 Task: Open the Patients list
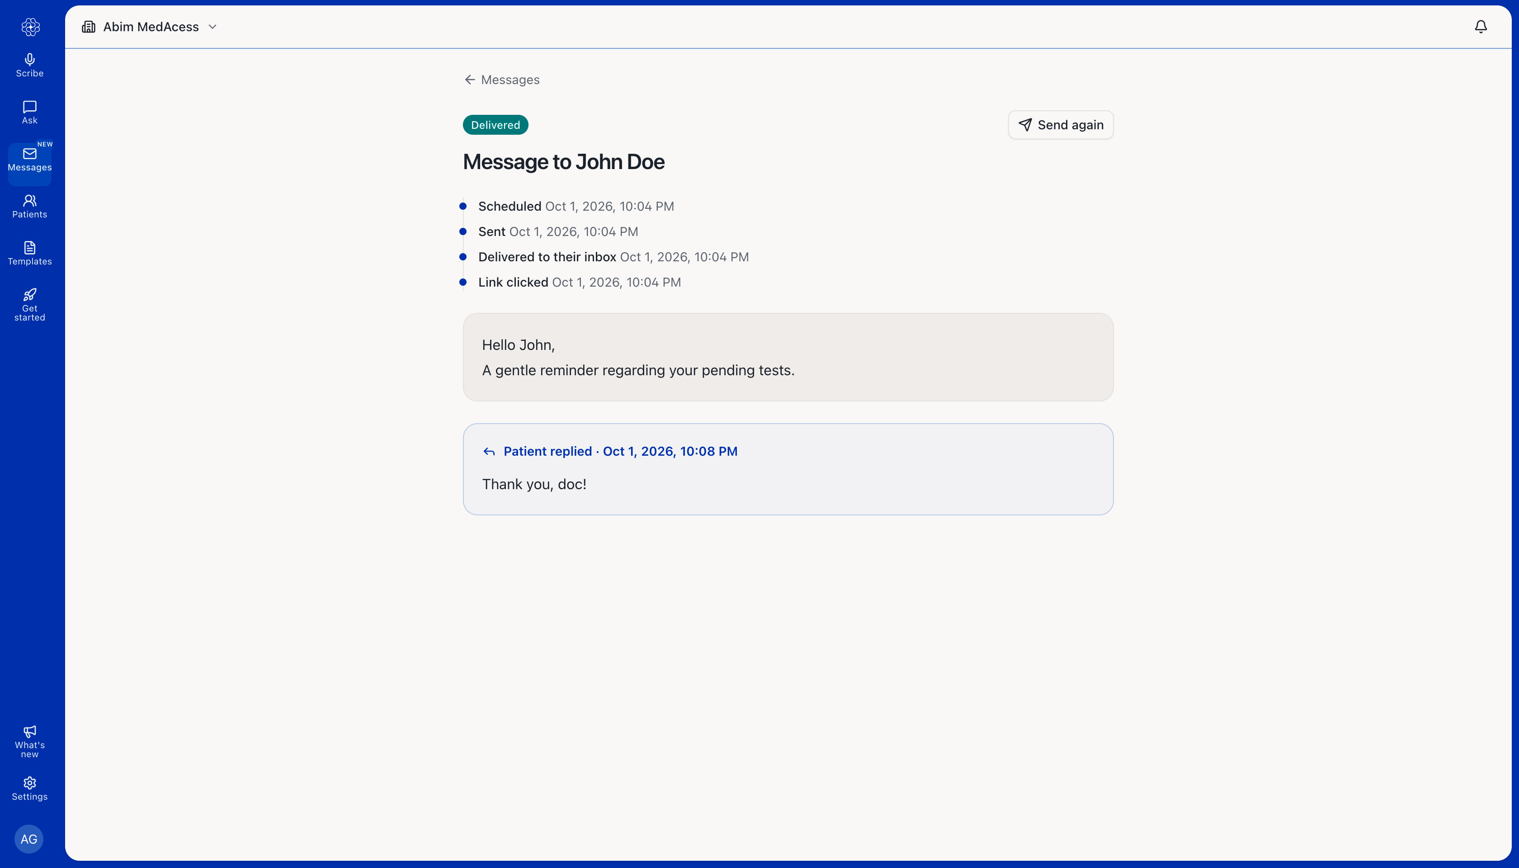[x=30, y=207]
